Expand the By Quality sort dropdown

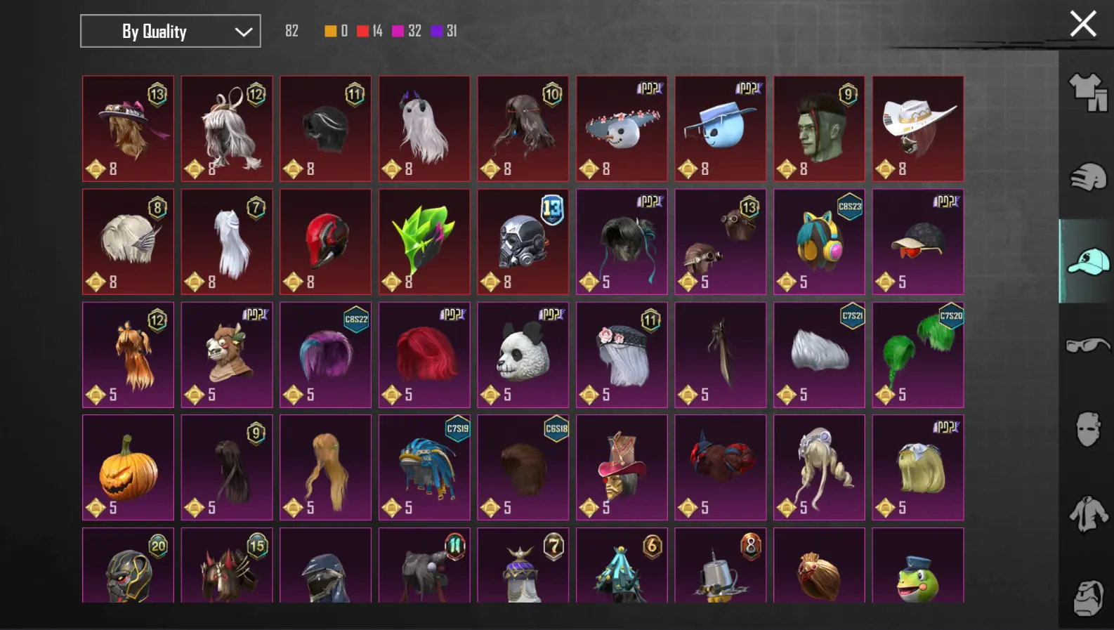tap(171, 31)
